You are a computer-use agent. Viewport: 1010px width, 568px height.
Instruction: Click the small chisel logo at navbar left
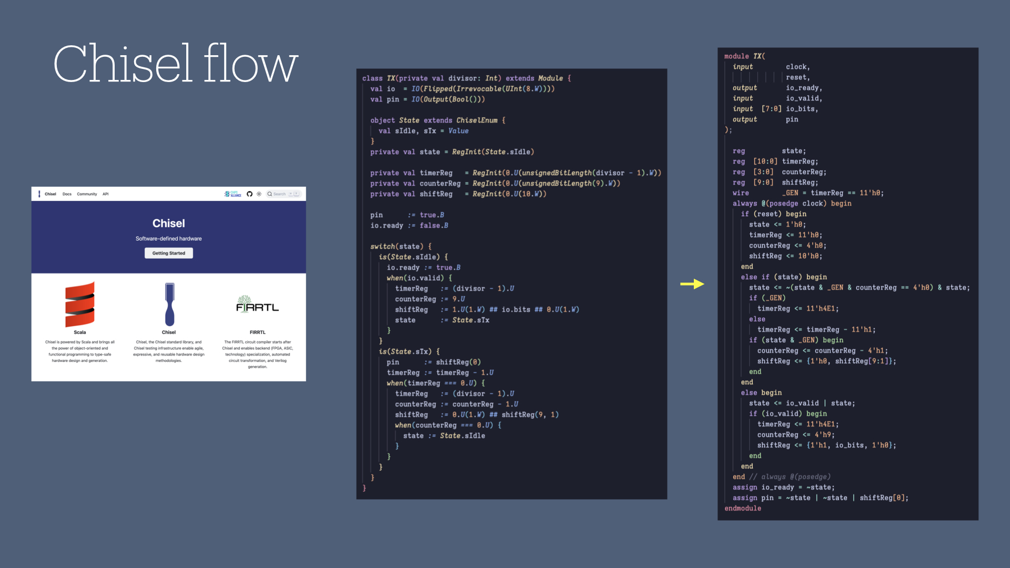coord(39,194)
